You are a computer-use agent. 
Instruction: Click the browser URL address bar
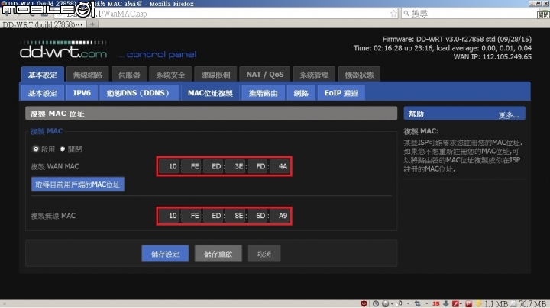[x=225, y=14]
